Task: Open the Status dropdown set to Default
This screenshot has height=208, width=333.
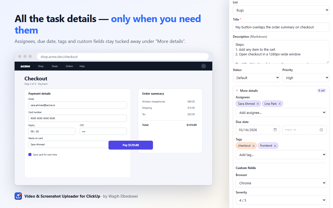Action: point(256,78)
